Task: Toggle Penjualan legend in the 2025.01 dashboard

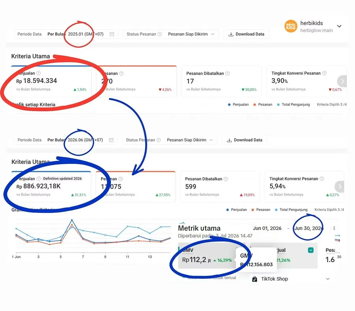Action: [x=238, y=105]
